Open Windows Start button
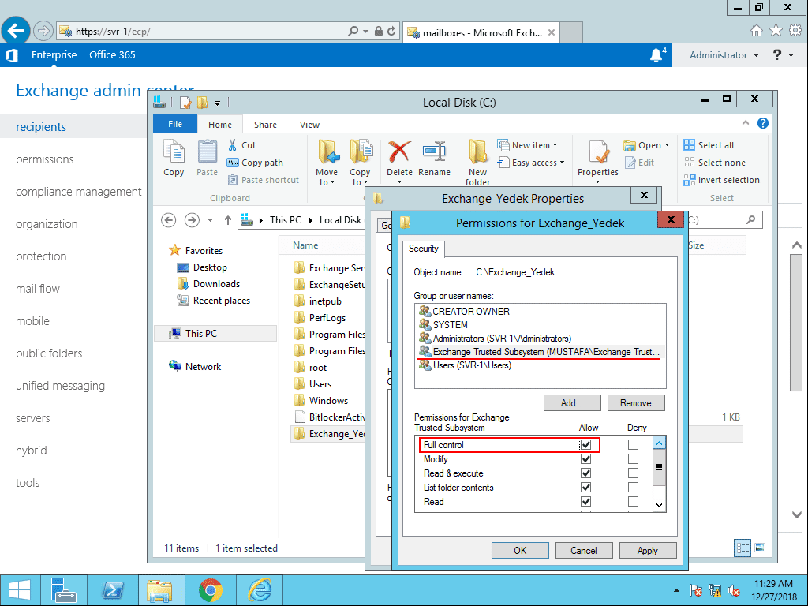Image resolution: width=808 pixels, height=606 pixels. (19, 590)
